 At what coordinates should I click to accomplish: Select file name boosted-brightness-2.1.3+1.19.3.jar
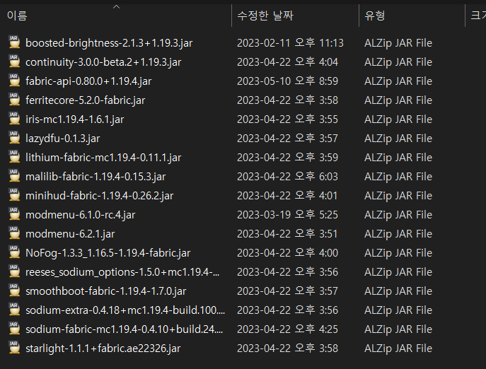pos(109,43)
